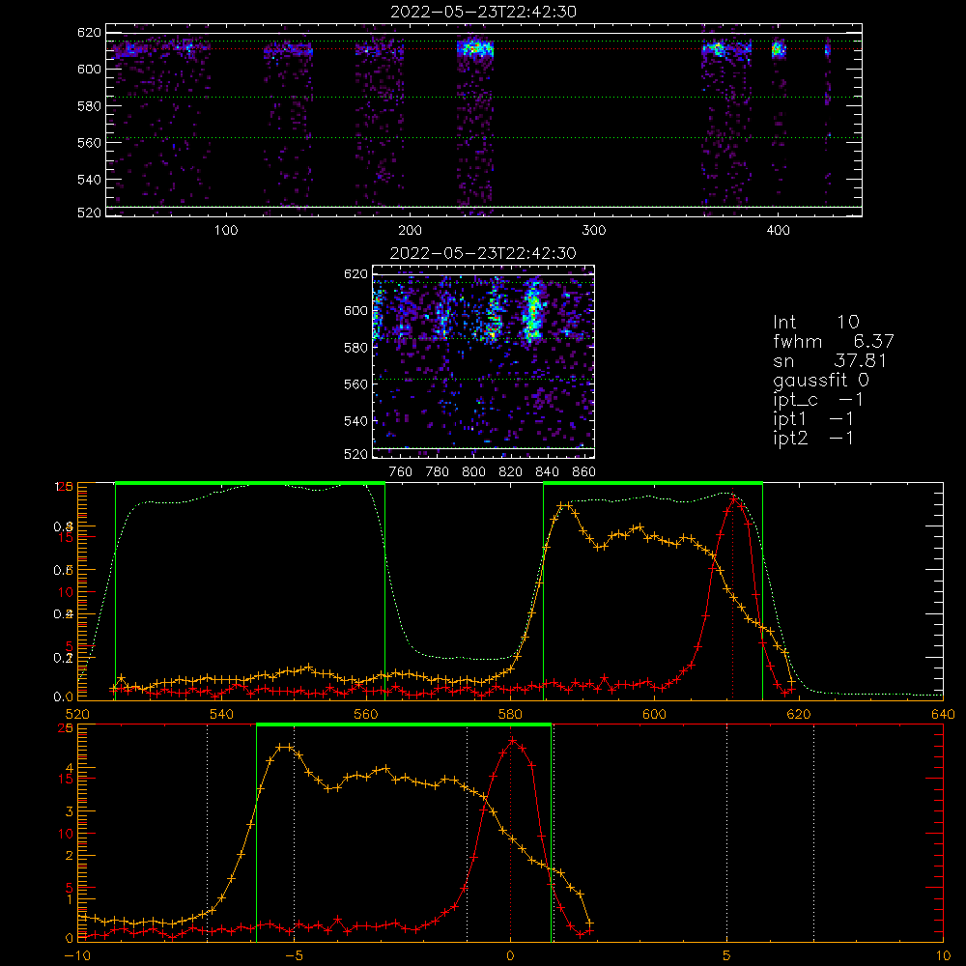966x966 pixels.
Task: Click the 'ipt1 -1' parameter line
Action: (813, 419)
